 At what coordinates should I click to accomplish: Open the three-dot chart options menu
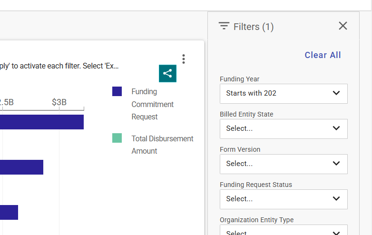click(x=184, y=59)
